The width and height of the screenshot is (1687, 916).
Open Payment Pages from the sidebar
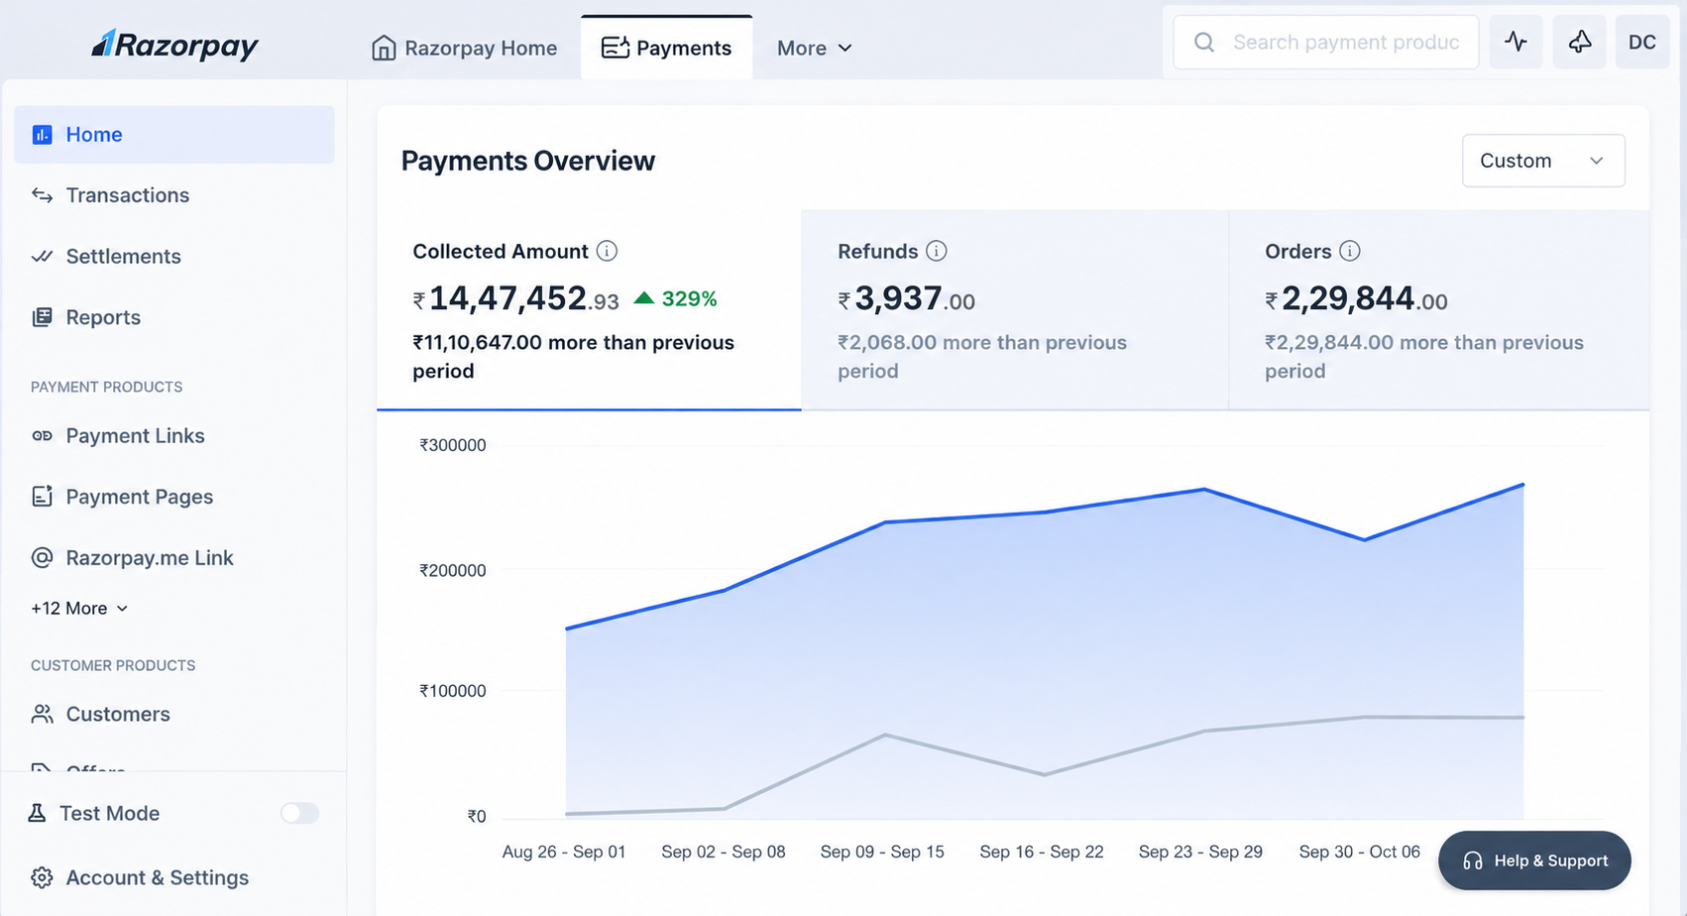pos(173,497)
